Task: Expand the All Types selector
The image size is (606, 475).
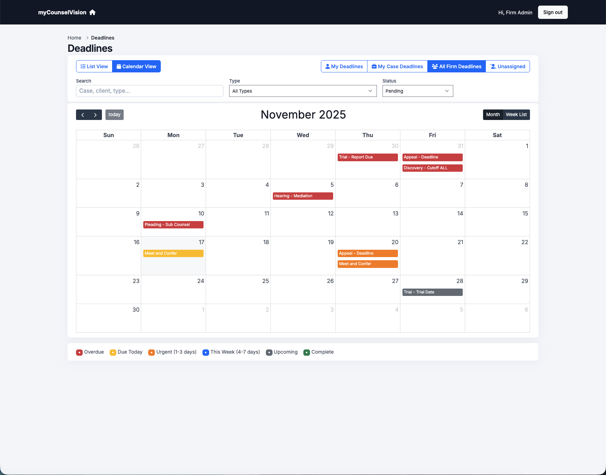Action: (303, 91)
